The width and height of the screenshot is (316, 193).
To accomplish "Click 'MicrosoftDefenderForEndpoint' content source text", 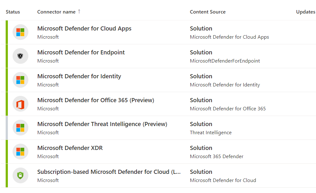I will [x=225, y=61].
